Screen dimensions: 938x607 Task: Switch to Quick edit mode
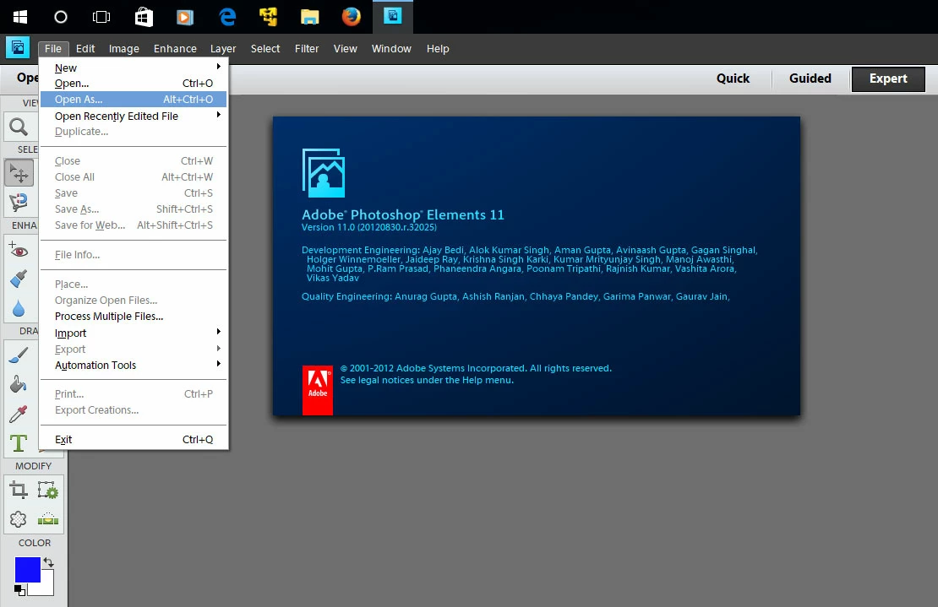[733, 79]
